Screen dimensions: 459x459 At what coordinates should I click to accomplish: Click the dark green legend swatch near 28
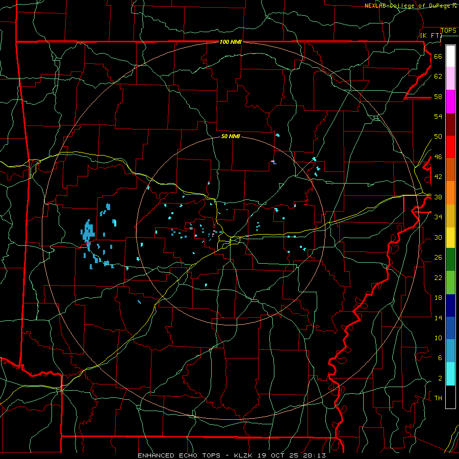coord(450,259)
